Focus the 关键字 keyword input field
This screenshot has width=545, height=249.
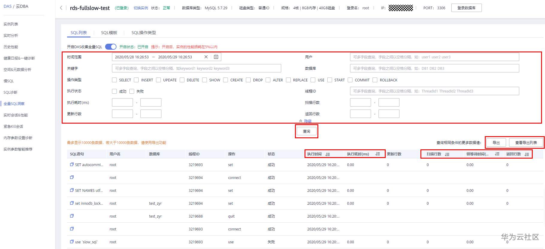(x=196, y=68)
